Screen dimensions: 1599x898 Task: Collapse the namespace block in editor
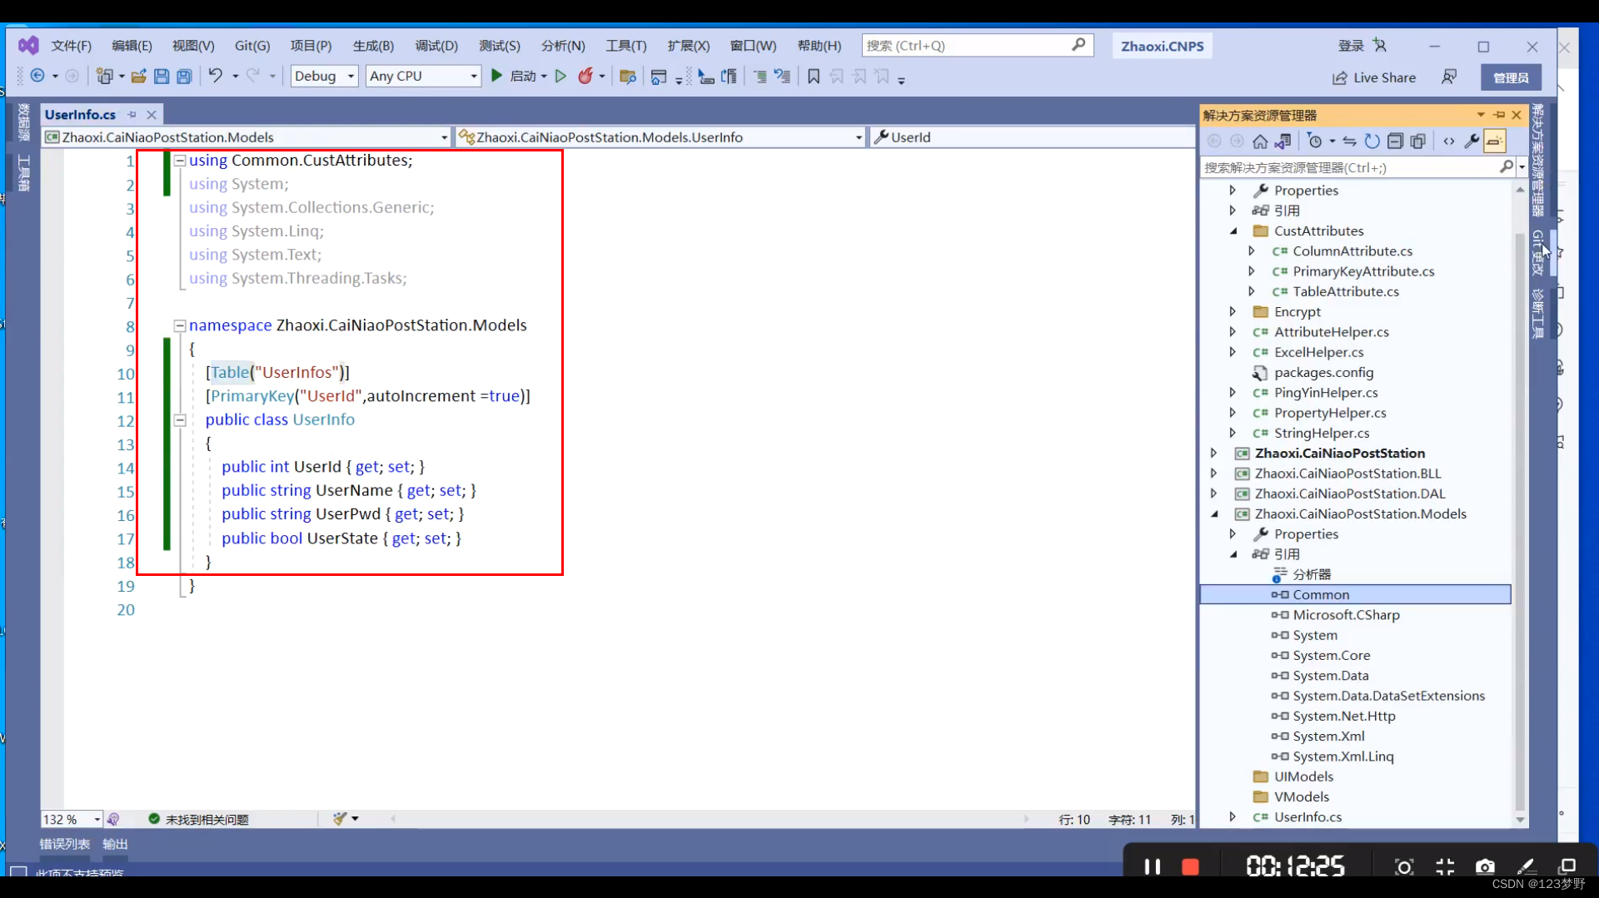tap(179, 325)
